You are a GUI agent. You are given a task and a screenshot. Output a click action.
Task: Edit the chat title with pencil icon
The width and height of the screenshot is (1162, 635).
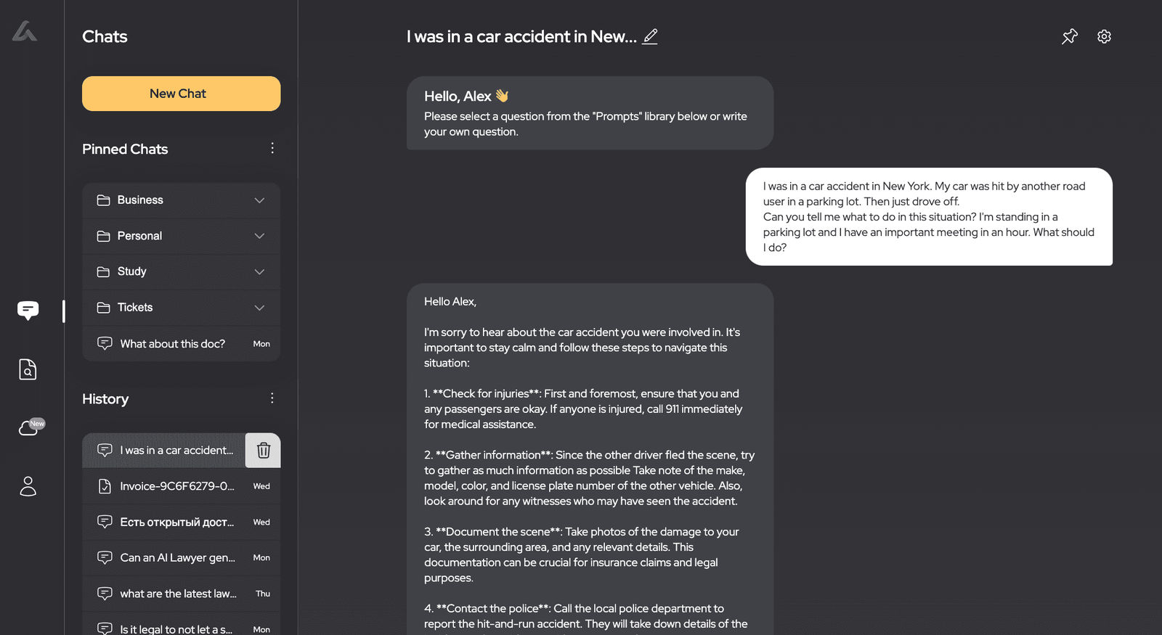pyautogui.click(x=650, y=36)
